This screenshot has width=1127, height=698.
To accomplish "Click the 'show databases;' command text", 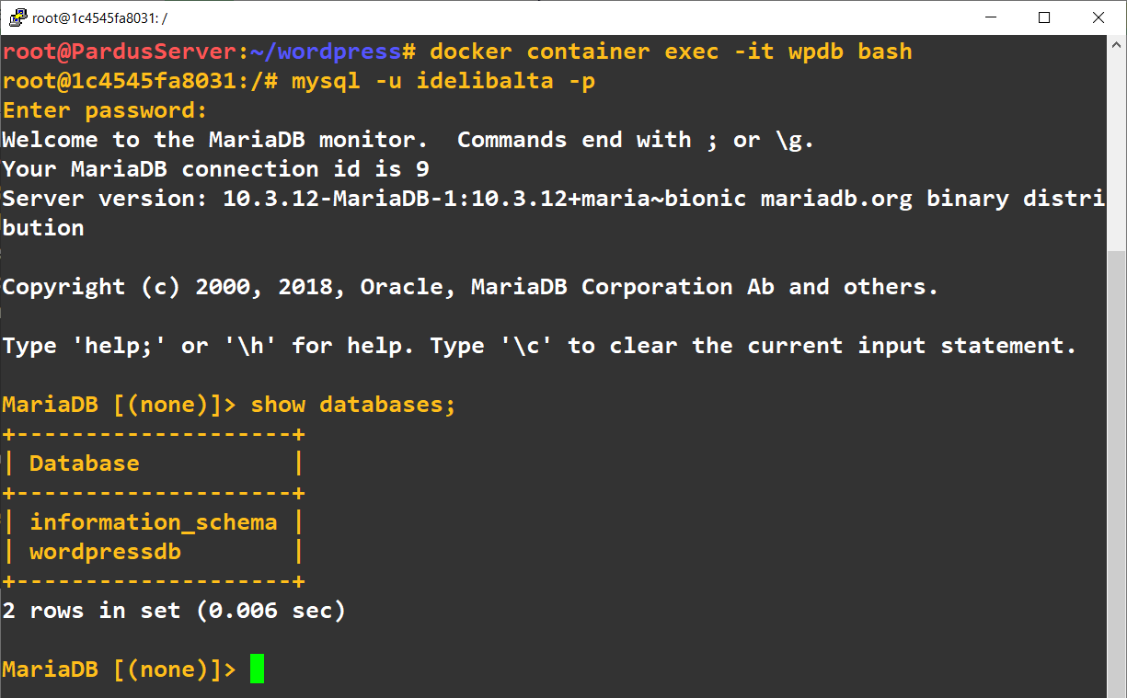I will [x=353, y=405].
